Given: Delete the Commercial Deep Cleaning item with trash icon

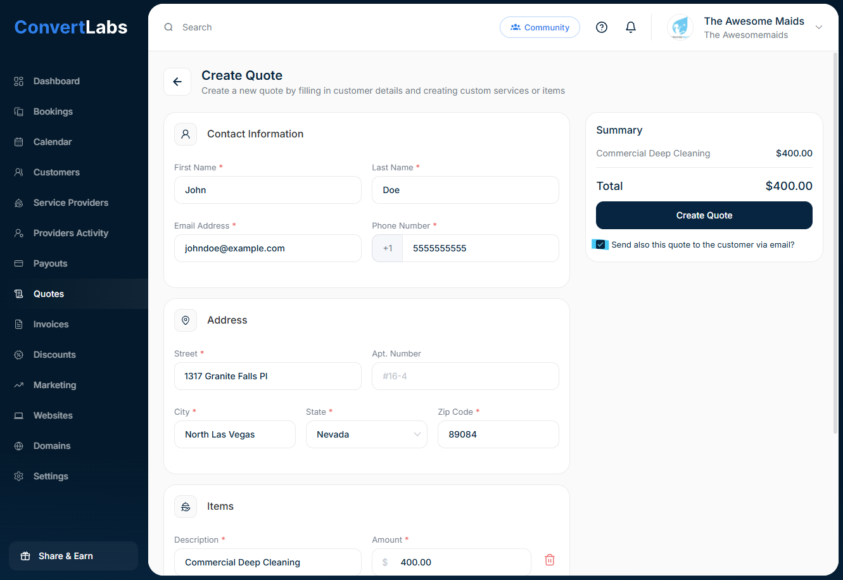Looking at the screenshot, I should [550, 560].
